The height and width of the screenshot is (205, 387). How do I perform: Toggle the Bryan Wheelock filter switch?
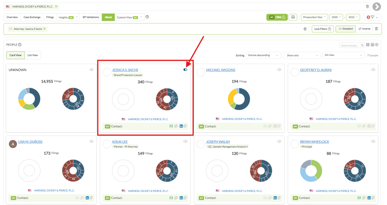tap(373, 142)
